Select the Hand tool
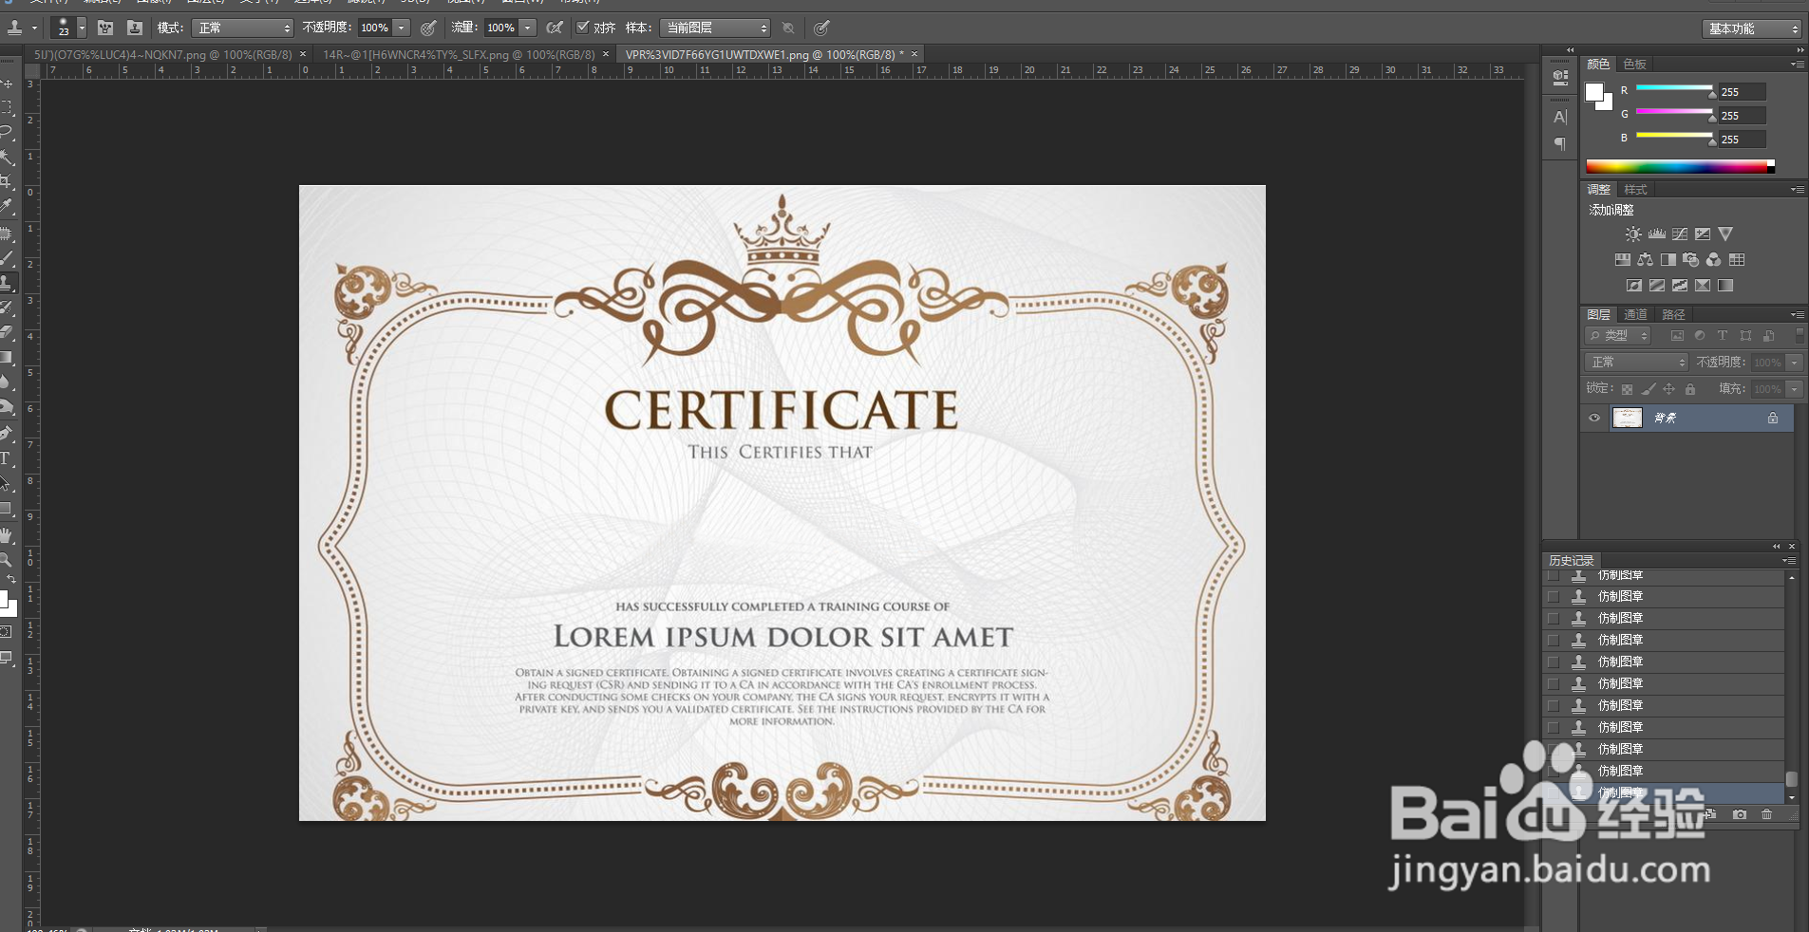The image size is (1809, 932). [x=7, y=535]
